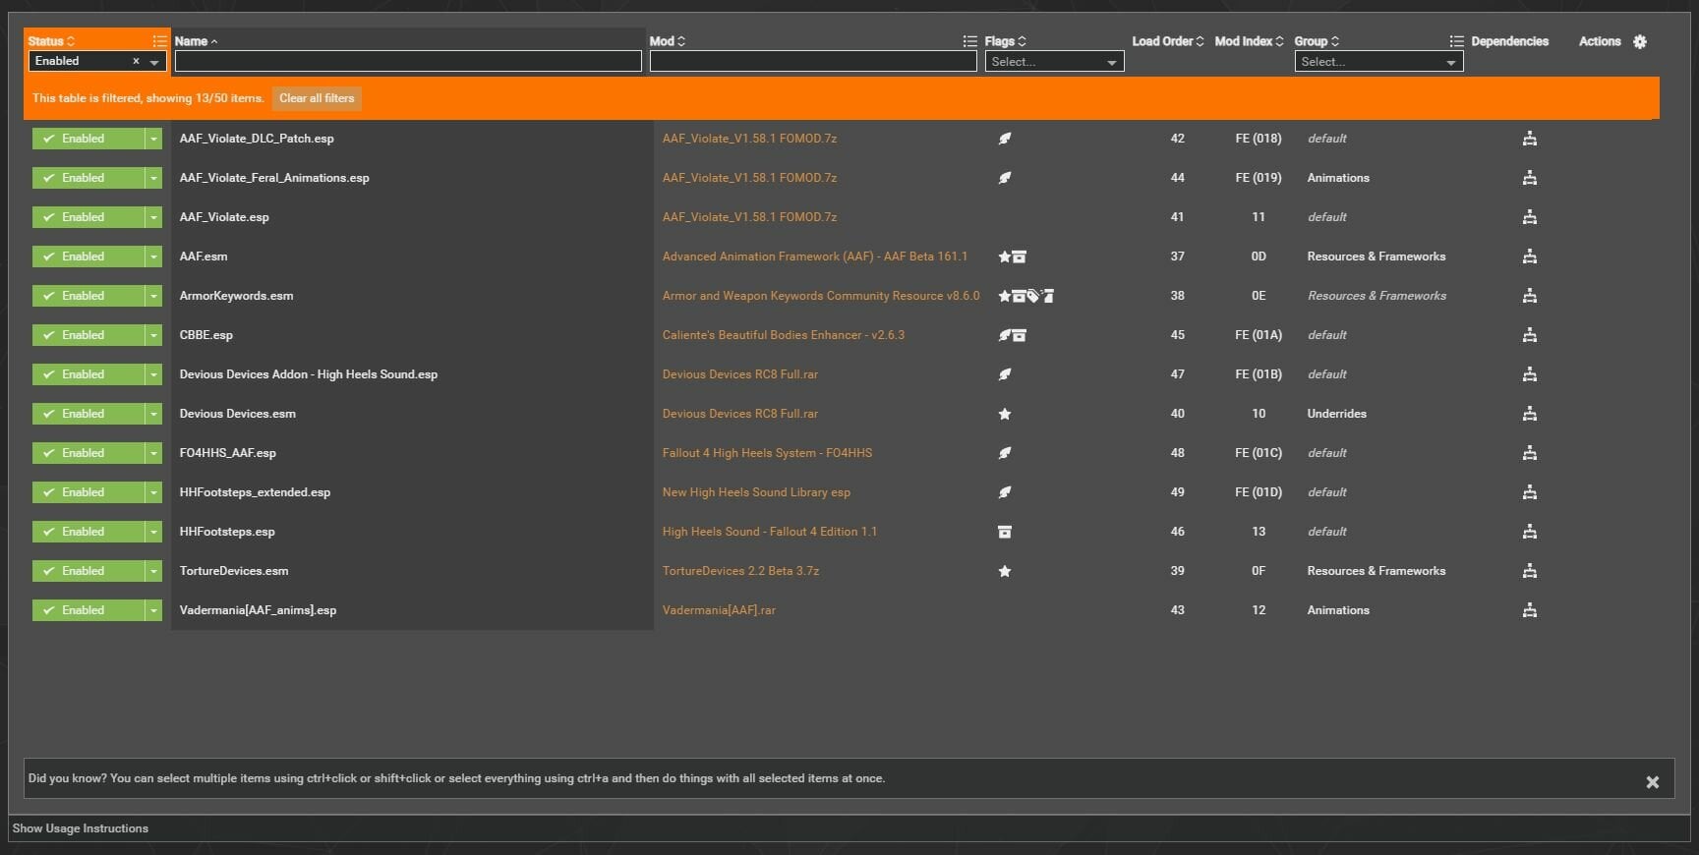Open AAF_Violate_V1.58.1 FOMOD.7z mod link in first row
This screenshot has width=1699, height=855.
(749, 139)
